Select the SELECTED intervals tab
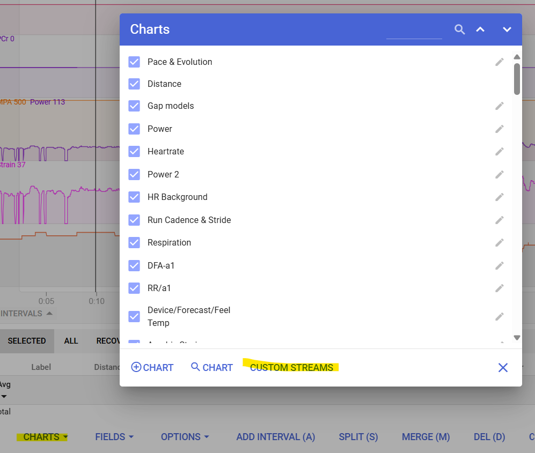The image size is (535, 453). click(x=27, y=341)
